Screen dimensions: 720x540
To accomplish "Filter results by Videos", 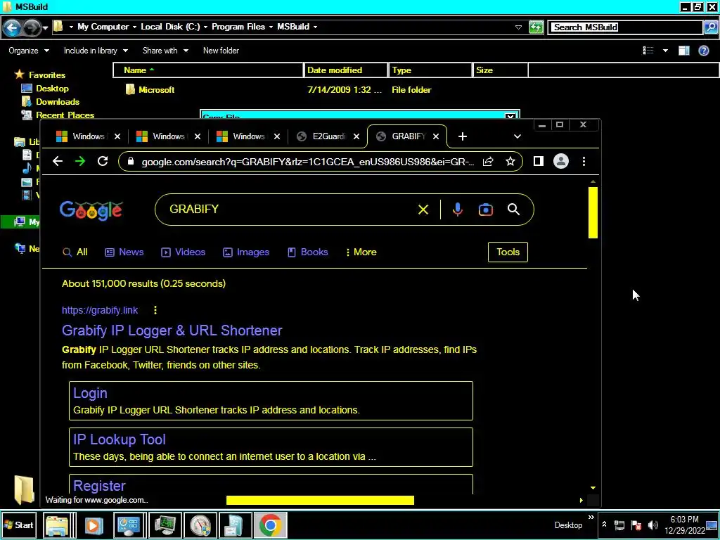I will tap(183, 252).
